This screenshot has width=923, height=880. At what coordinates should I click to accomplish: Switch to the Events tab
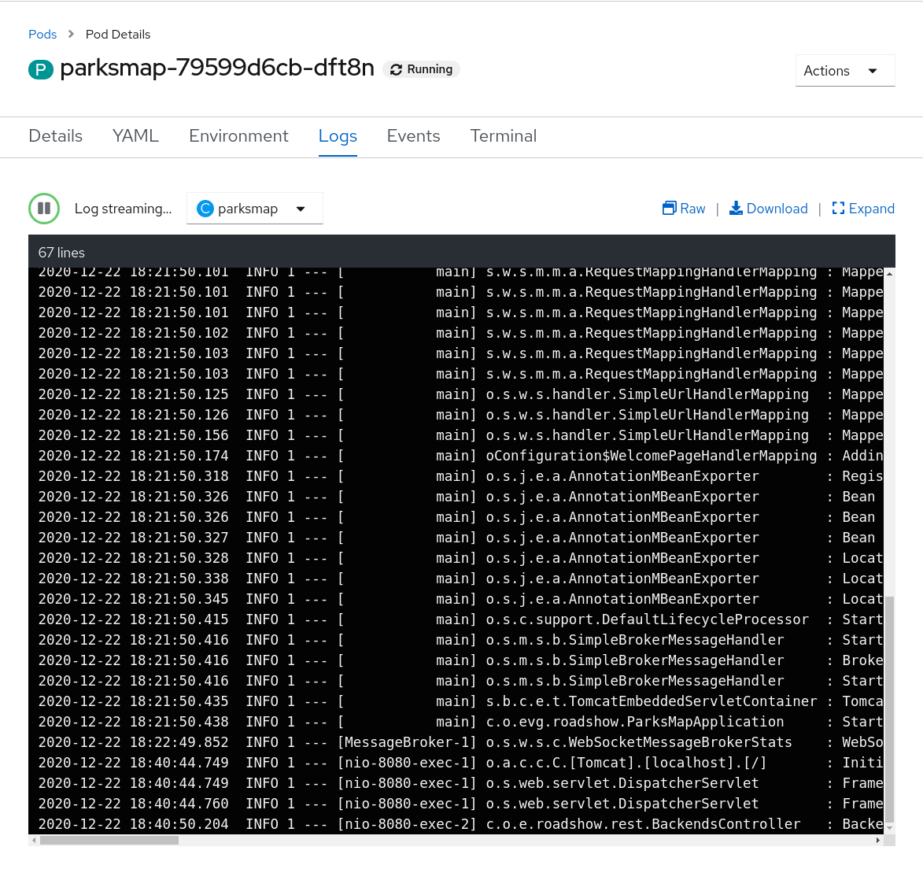click(413, 136)
